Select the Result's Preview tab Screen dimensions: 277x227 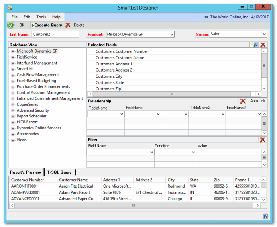tap(26, 172)
